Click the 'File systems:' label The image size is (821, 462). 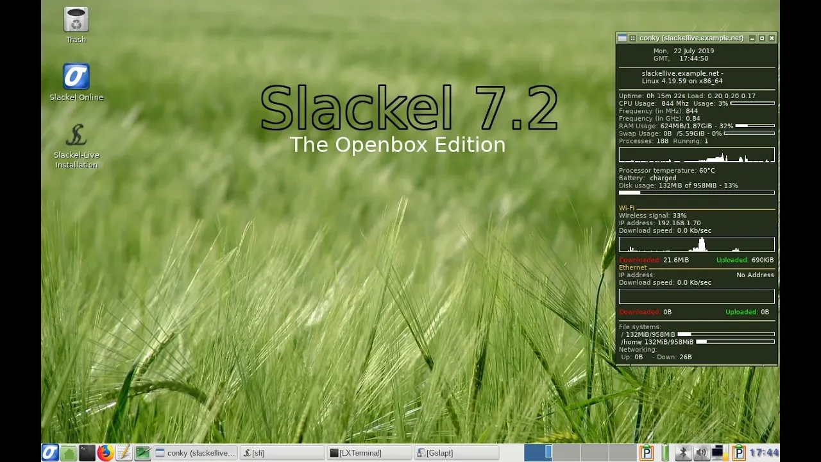pos(639,327)
